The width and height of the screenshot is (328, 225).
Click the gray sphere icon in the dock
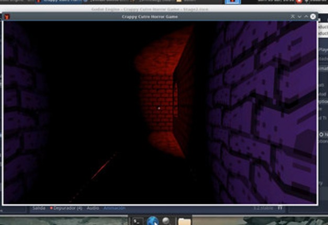[x=166, y=221]
